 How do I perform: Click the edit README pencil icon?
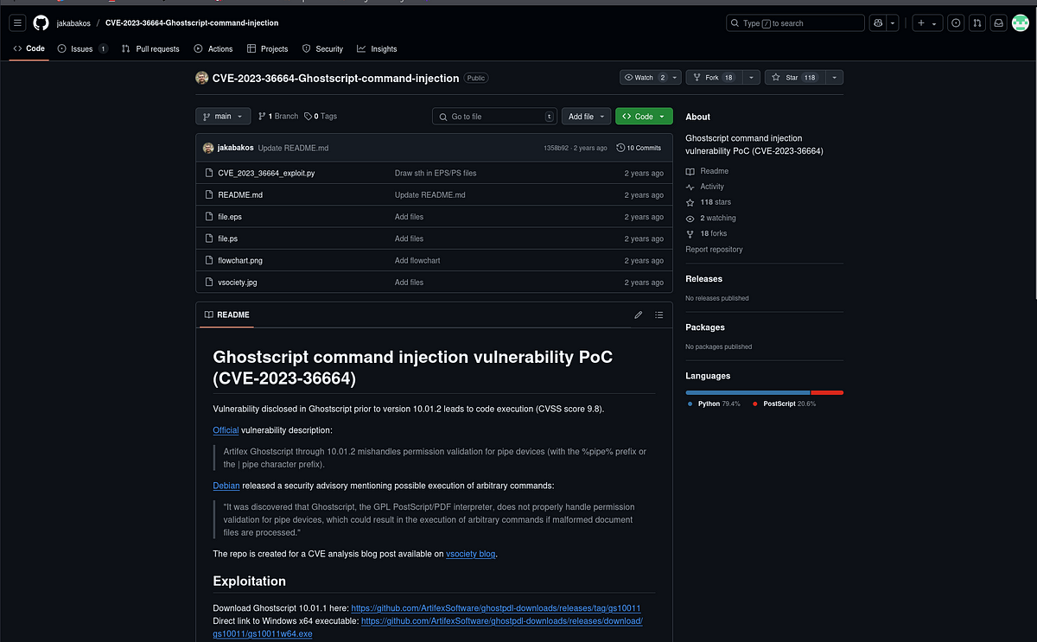pos(639,315)
